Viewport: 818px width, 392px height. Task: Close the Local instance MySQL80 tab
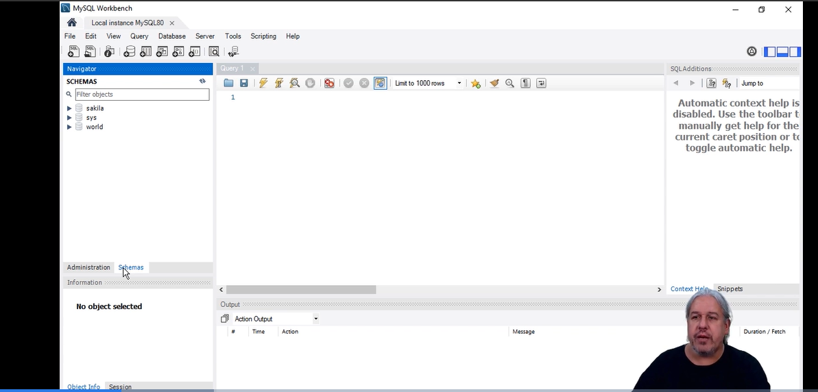coord(171,23)
